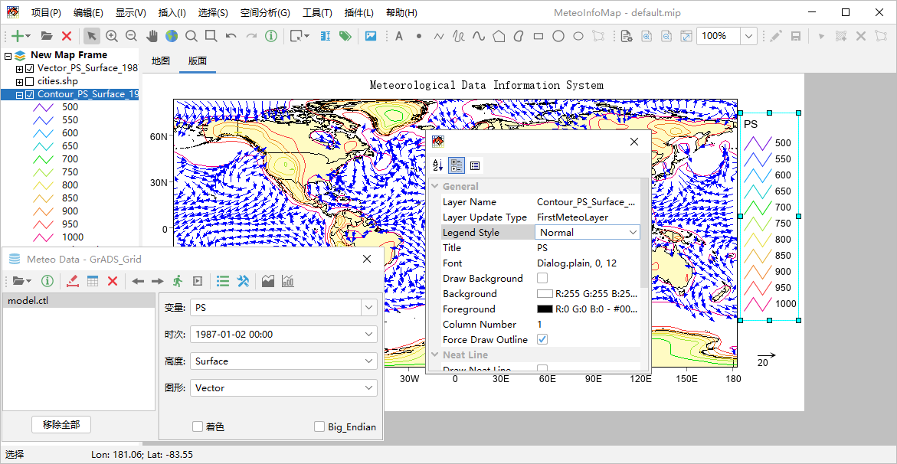The image size is (897, 464).
Task: Pick the draw polygon tool
Action: [x=499, y=36]
